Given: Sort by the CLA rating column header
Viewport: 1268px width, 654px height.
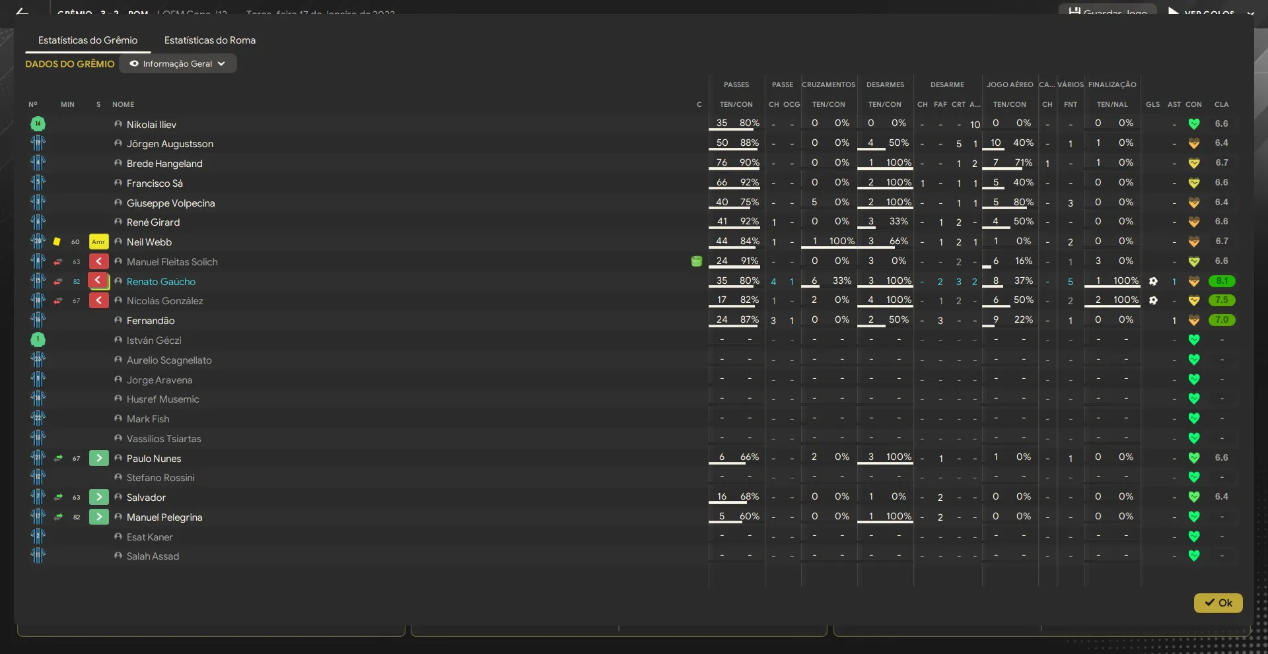Looking at the screenshot, I should click(x=1221, y=104).
